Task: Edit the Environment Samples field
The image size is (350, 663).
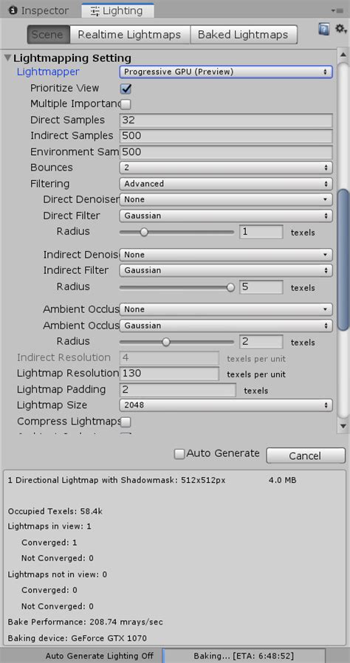Action: (x=226, y=152)
